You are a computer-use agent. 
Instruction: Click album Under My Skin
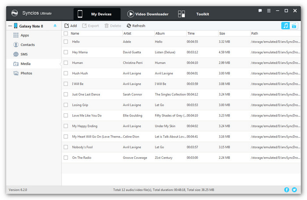[165, 126]
